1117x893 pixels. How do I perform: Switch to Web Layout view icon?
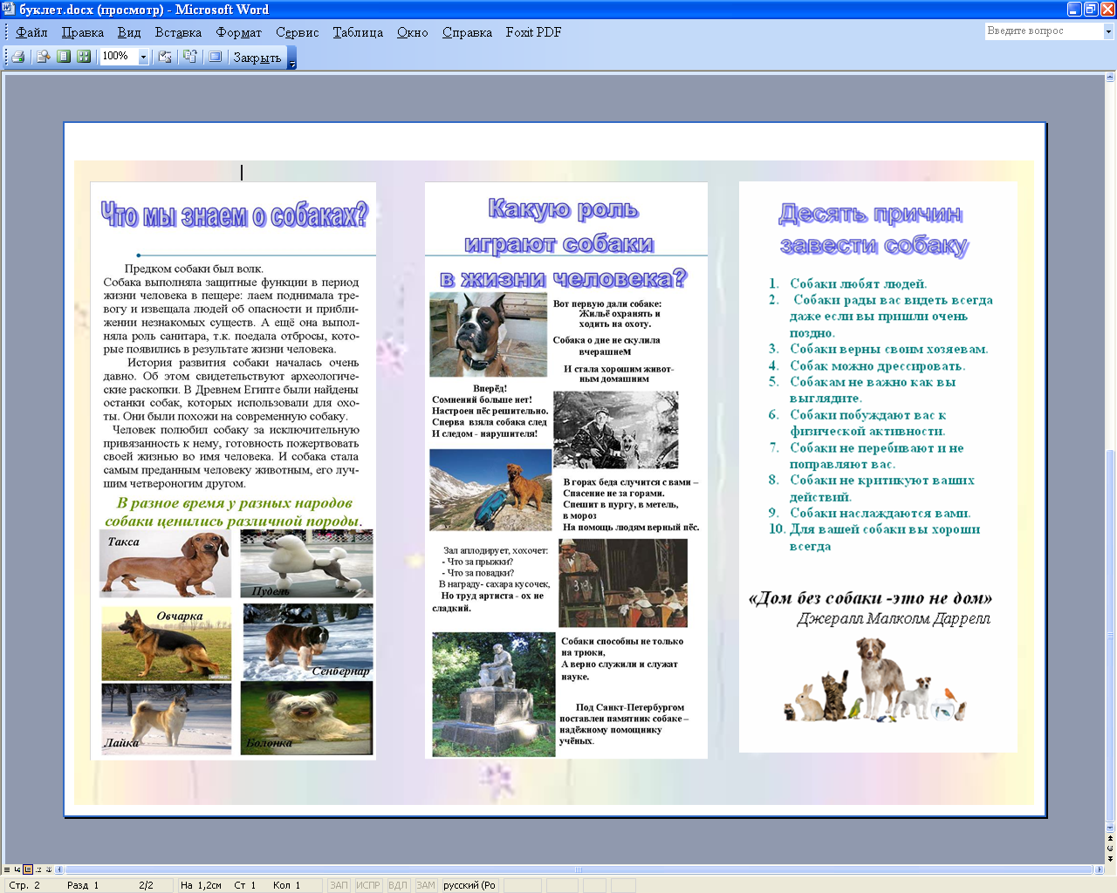(17, 869)
